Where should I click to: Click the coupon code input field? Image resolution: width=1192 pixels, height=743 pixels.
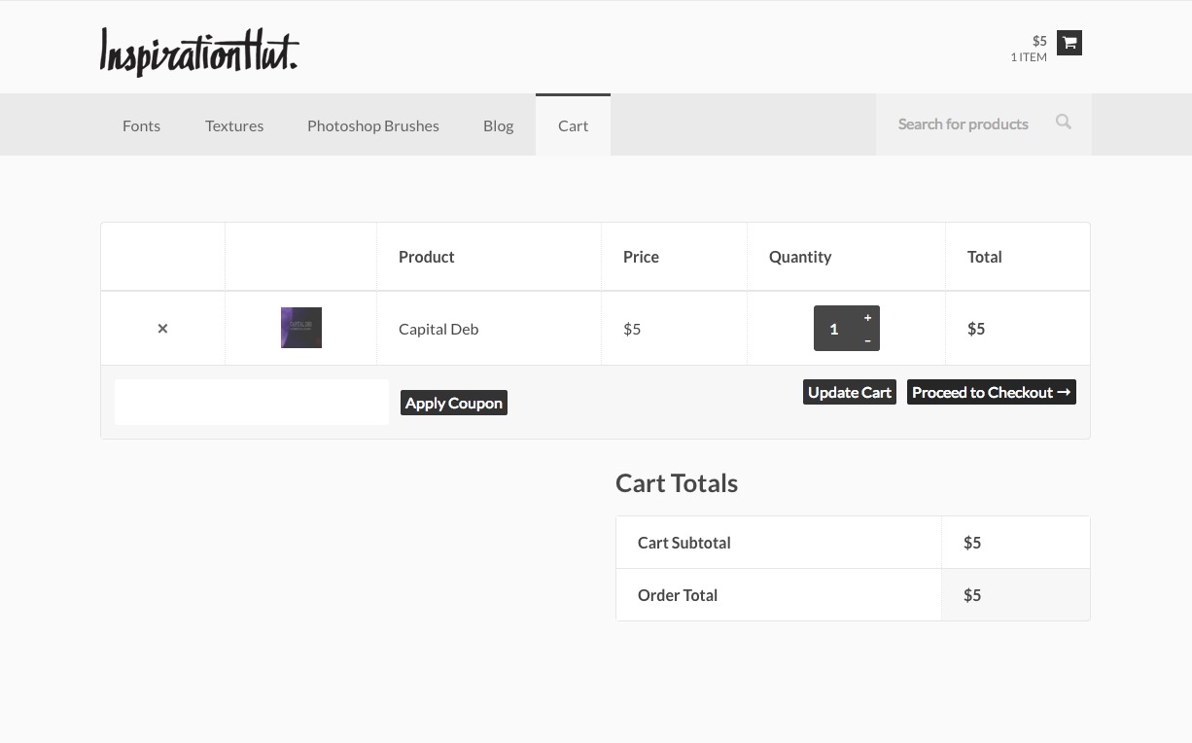pos(252,403)
